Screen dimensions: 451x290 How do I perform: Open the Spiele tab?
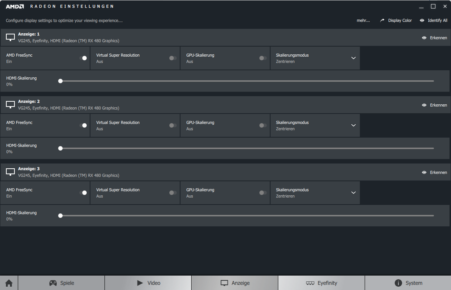pyautogui.click(x=62, y=283)
